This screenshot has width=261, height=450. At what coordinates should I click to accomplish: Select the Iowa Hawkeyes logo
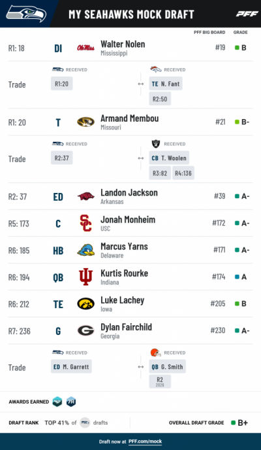pyautogui.click(x=85, y=304)
